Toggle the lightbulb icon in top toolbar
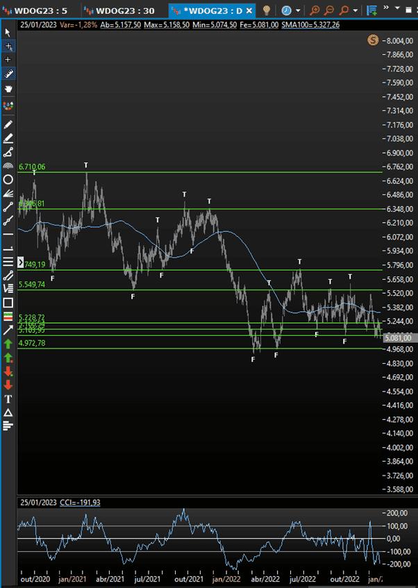The image size is (418, 588). 266,10
